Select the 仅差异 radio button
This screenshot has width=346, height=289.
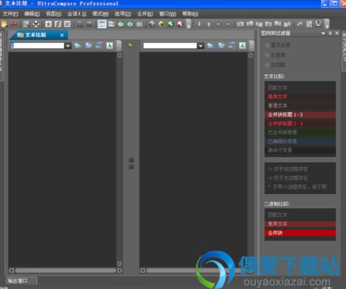[267, 55]
